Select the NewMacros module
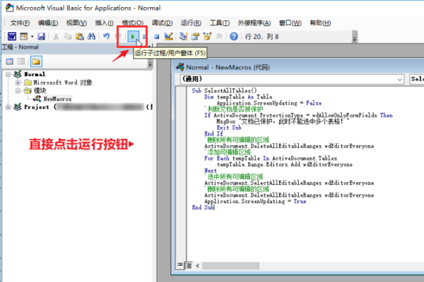424x282 pixels. tap(57, 99)
